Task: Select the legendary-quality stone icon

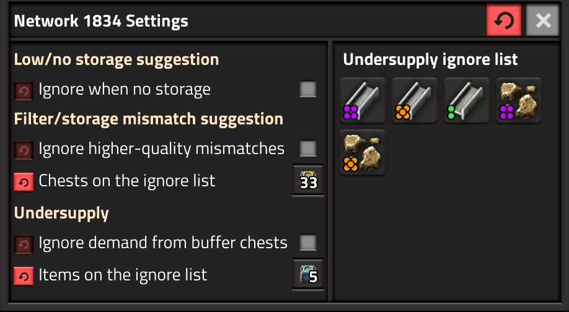Action: pos(363,152)
